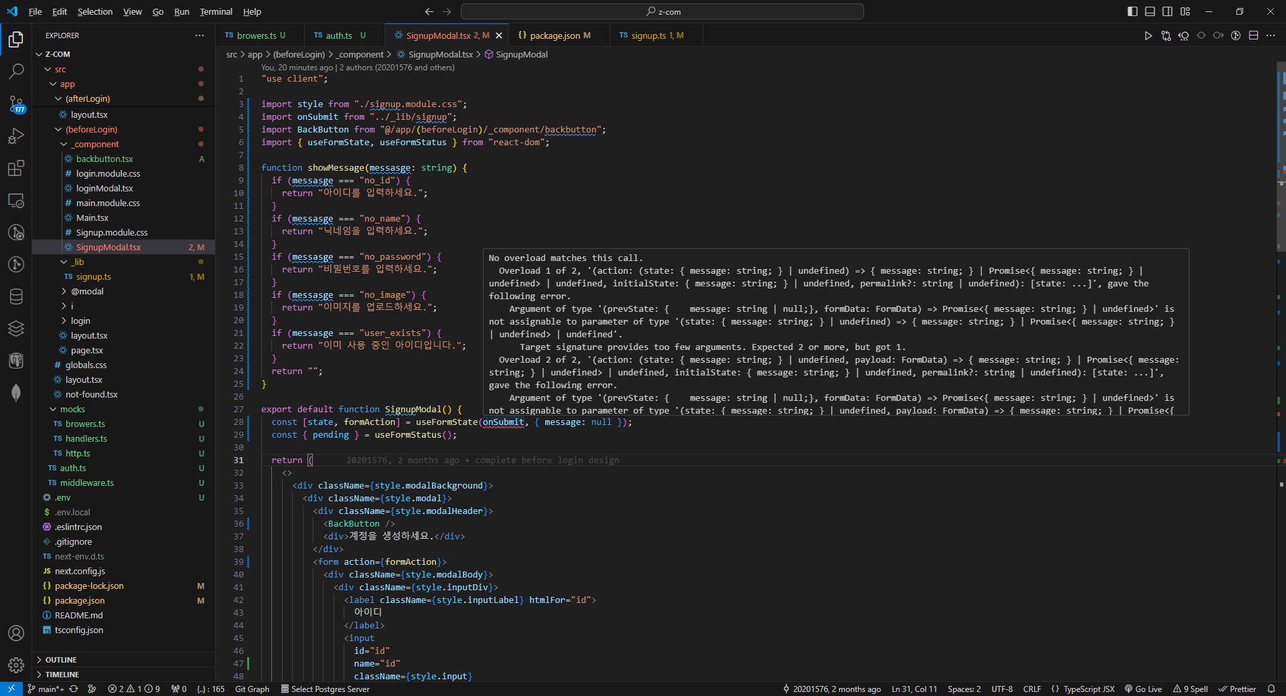This screenshot has width=1286, height=696.
Task: Go back using the navigation arrow
Action: coord(429,11)
